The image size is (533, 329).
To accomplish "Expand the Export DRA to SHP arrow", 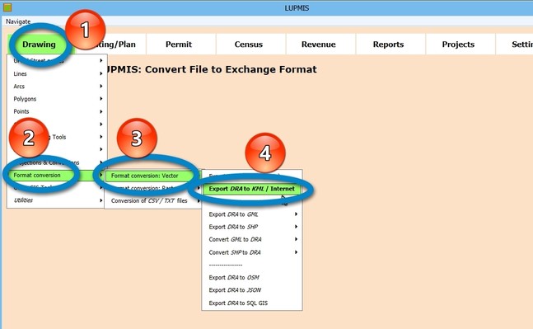I will 296,227.
